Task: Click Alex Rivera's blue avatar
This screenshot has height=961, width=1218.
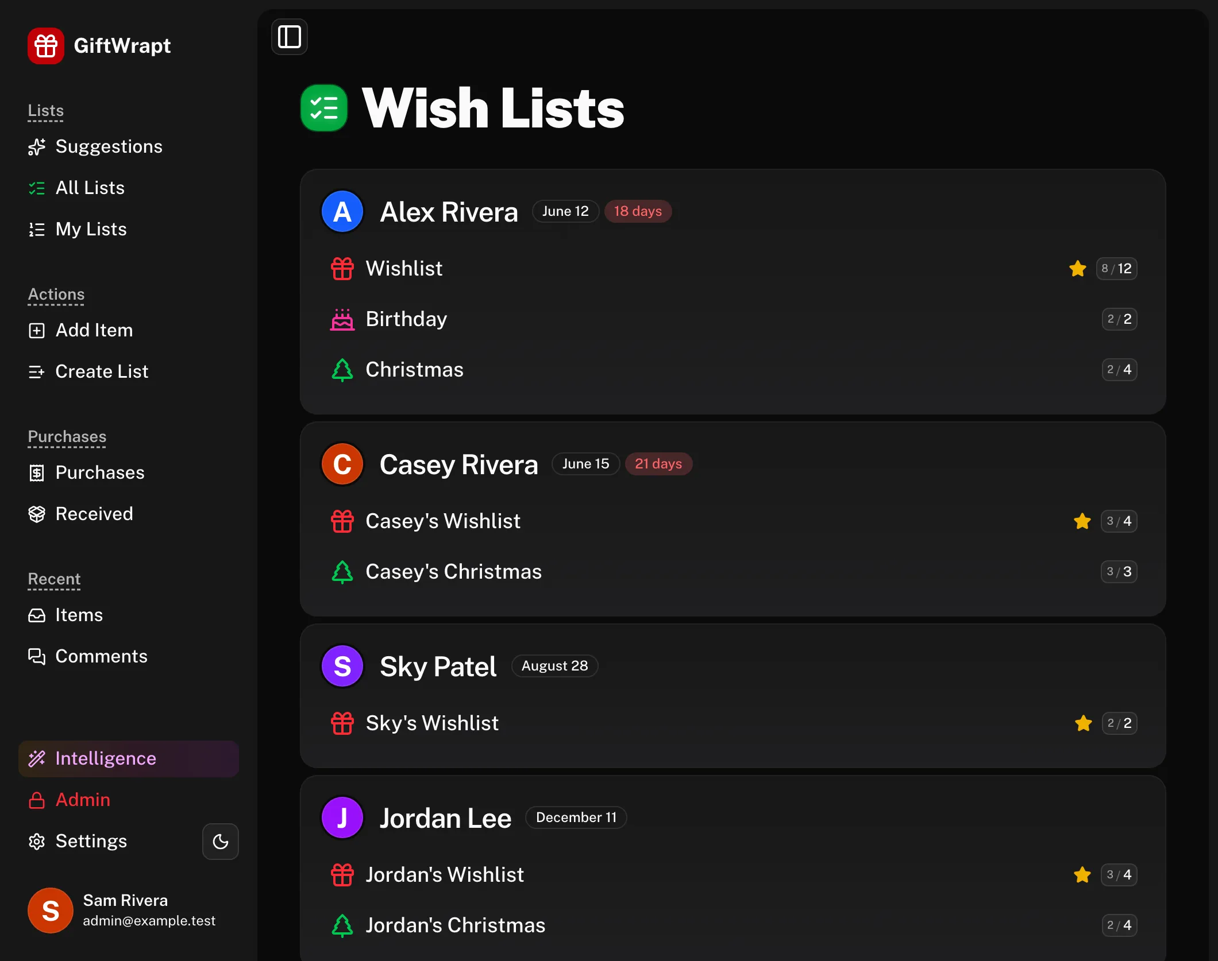Action: pos(342,212)
